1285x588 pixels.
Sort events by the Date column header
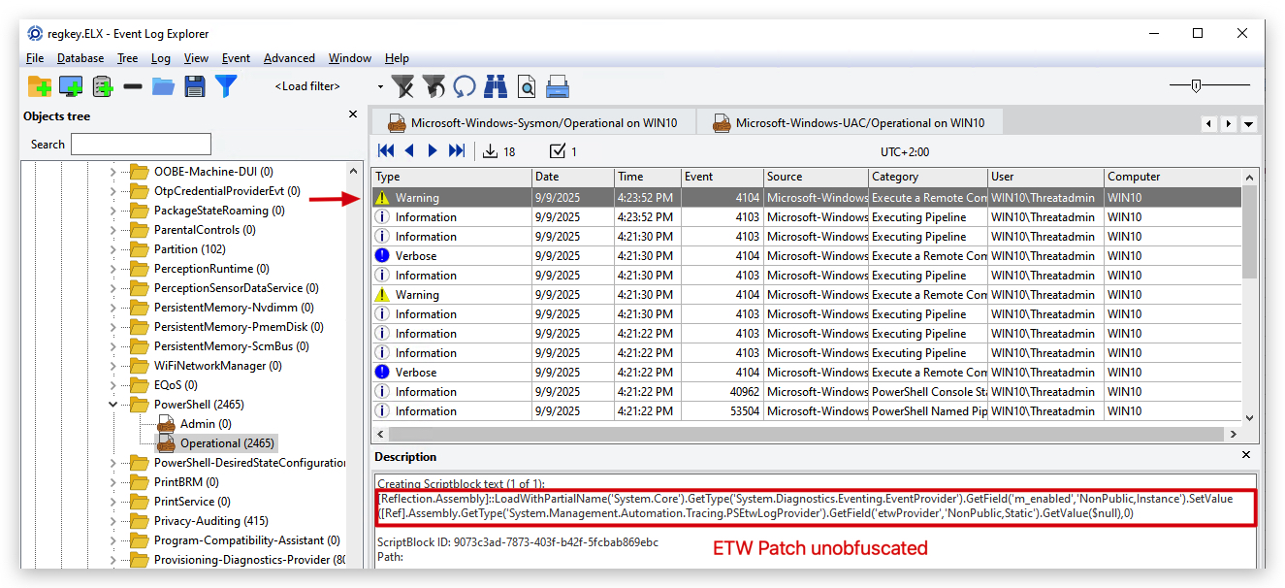tap(573, 177)
